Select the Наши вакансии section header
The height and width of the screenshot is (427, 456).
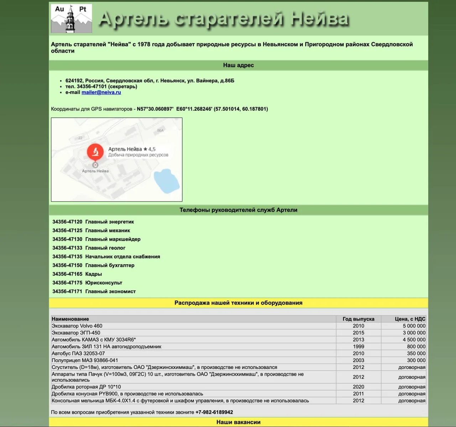238,422
